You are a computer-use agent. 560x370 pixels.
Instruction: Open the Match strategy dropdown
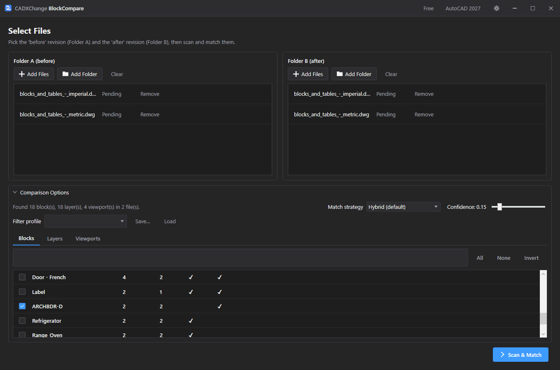pos(404,207)
